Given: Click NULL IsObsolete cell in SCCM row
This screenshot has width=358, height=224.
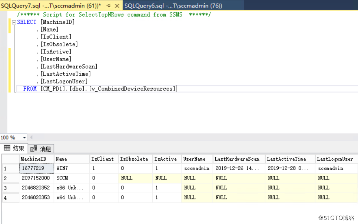Looking at the screenshot, I should click(x=135, y=178).
